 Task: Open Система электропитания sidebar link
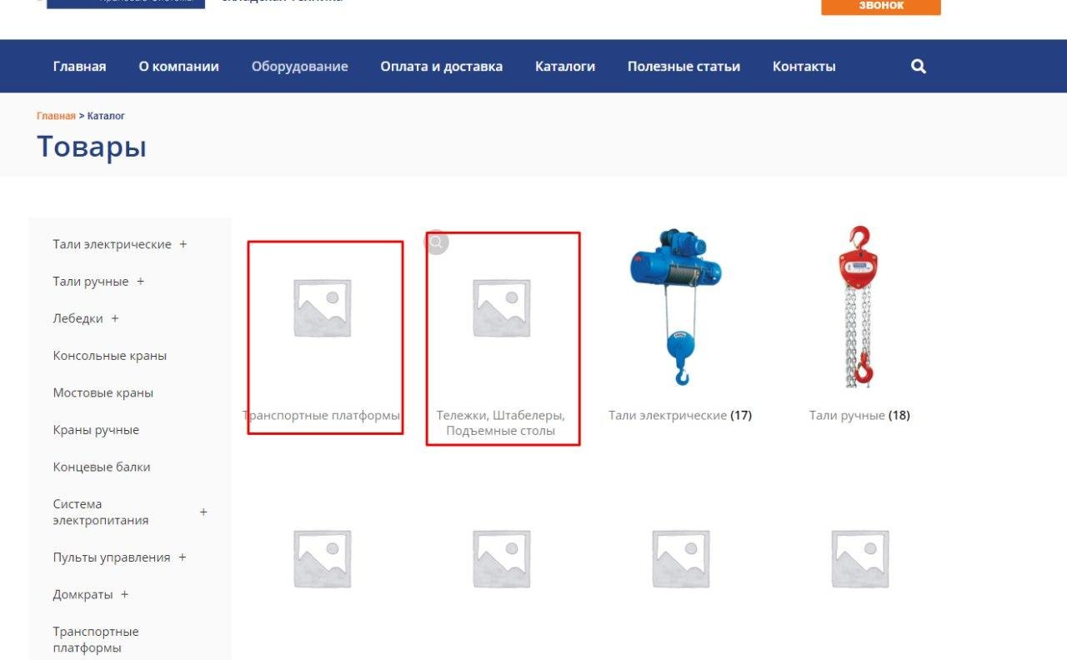click(101, 512)
